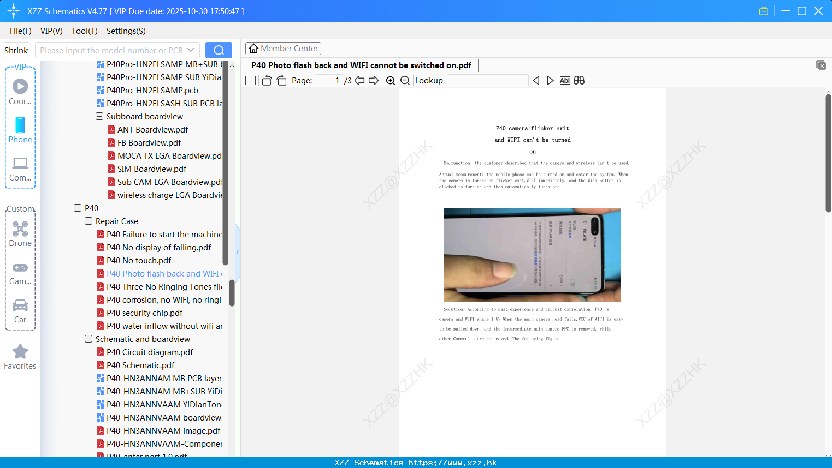Select the Drone category
The height and width of the screenshot is (468, 832).
(x=20, y=234)
